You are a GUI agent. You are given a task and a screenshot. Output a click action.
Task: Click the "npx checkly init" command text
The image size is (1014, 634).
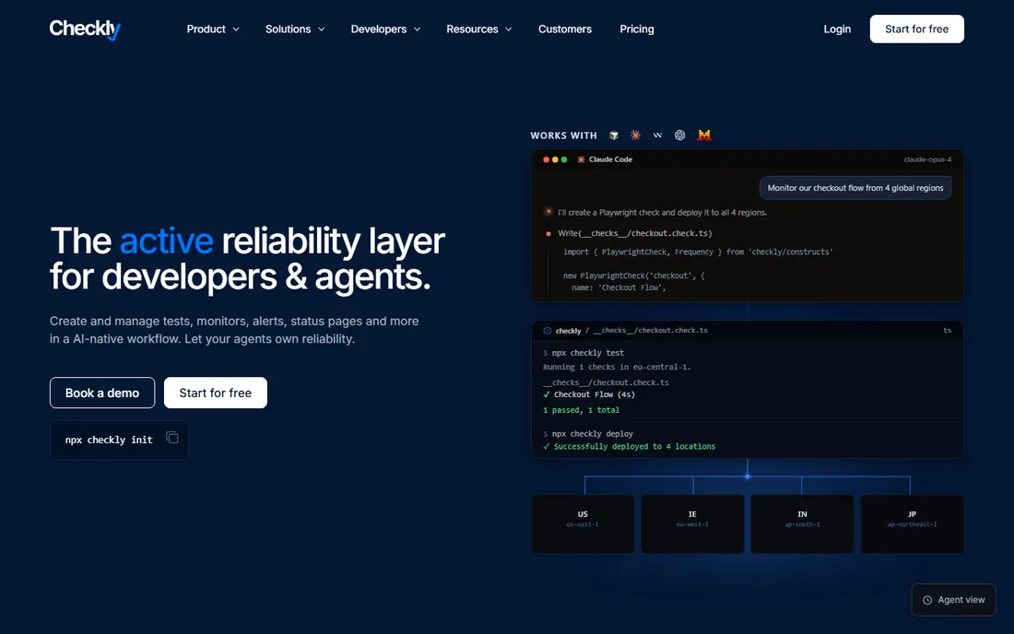[109, 440]
